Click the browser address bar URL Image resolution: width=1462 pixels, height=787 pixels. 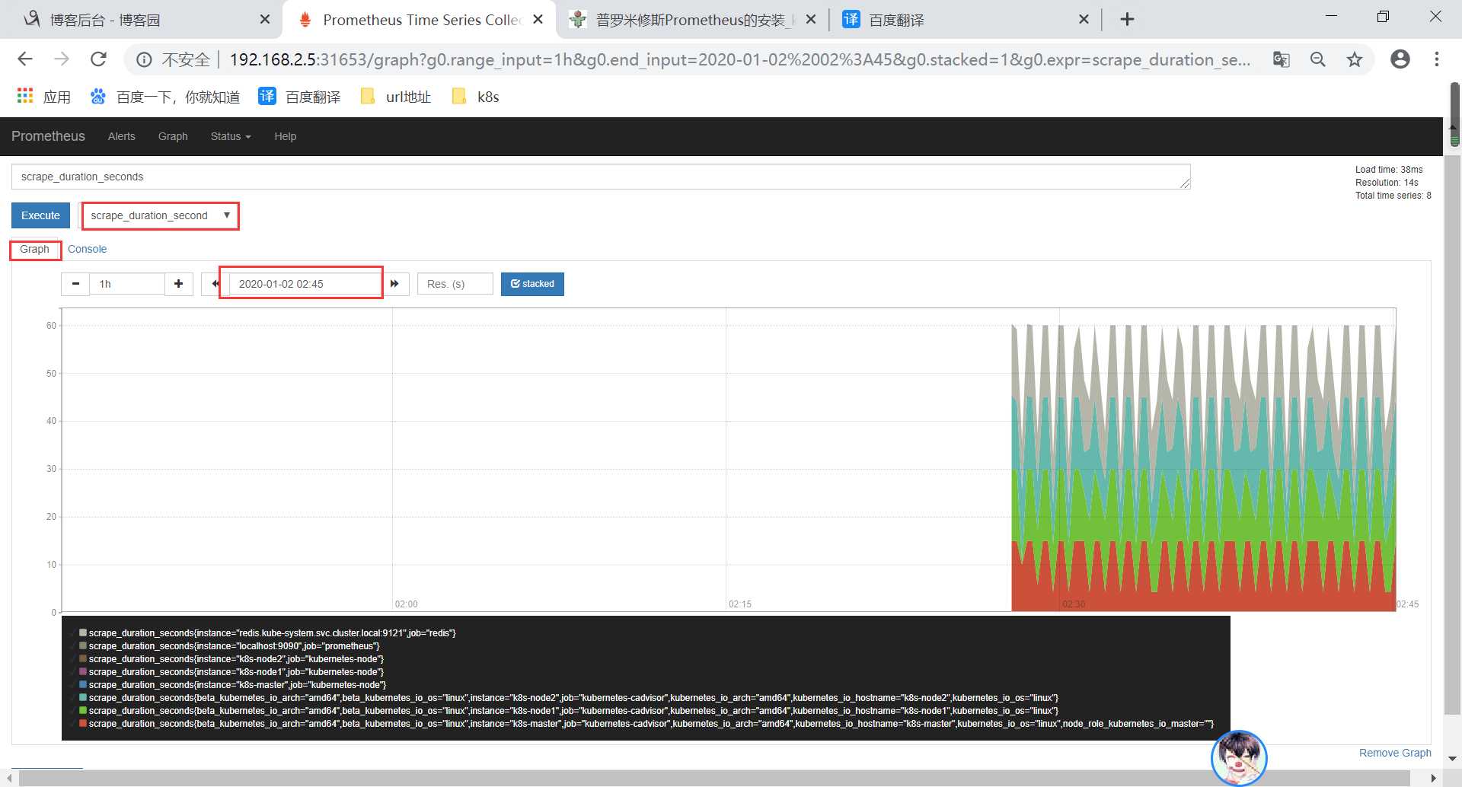pos(739,59)
